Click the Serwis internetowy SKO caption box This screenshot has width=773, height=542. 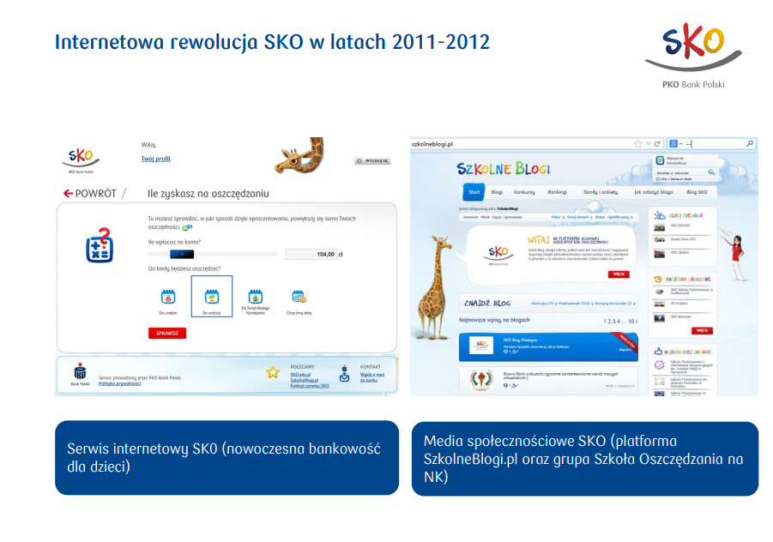tap(226, 458)
